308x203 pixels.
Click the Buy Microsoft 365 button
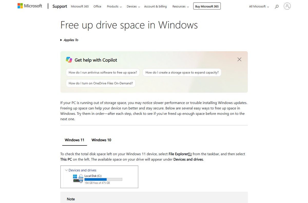[207, 6]
